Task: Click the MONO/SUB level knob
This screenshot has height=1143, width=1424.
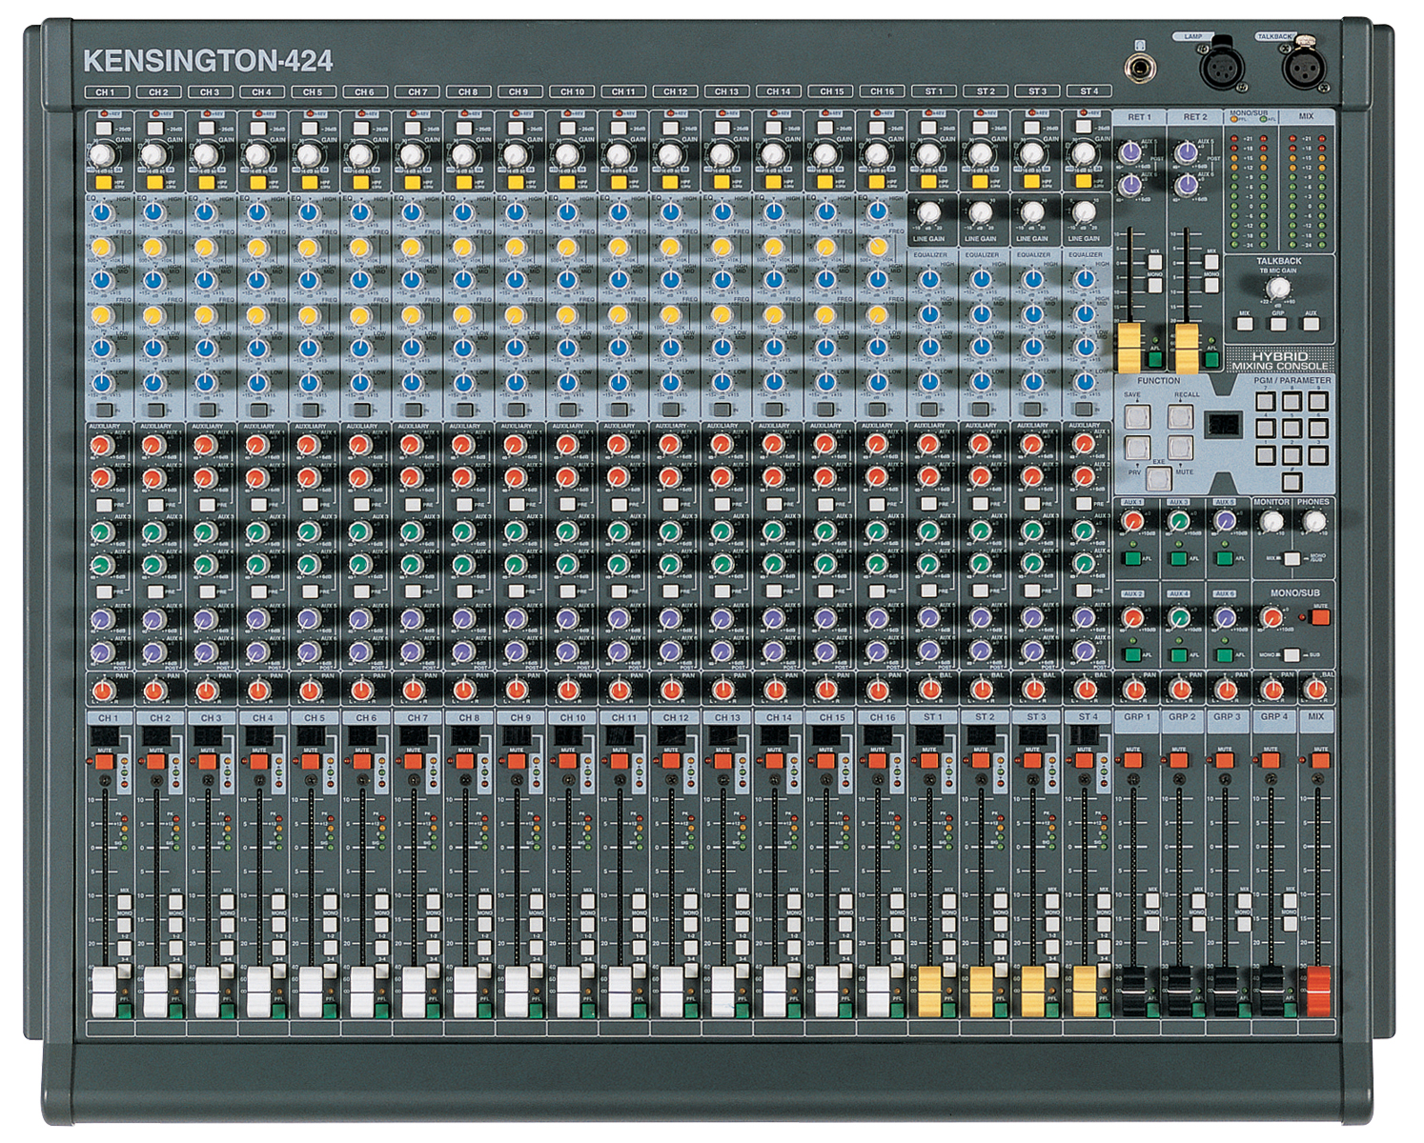Action: tap(1271, 617)
